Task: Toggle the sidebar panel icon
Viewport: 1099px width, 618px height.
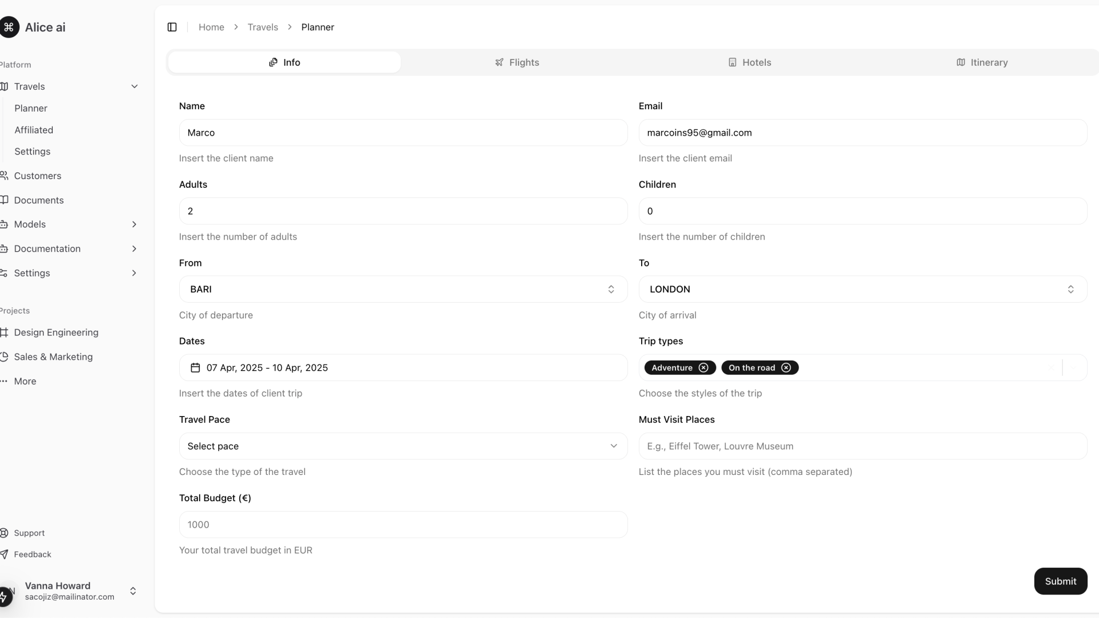Action: (x=172, y=27)
